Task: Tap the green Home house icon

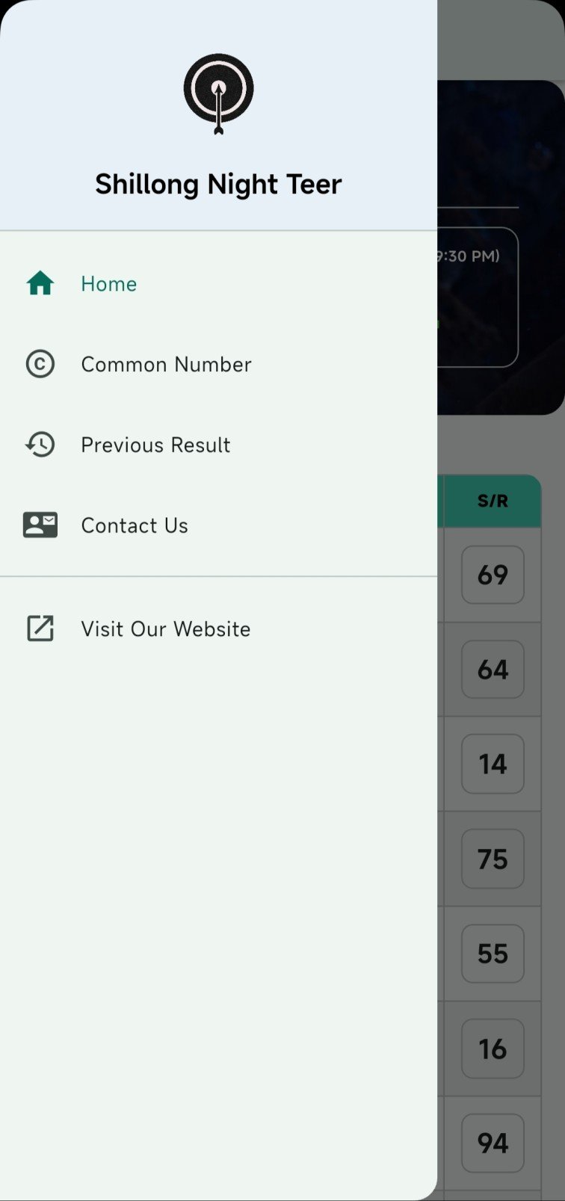Action: pos(40,284)
